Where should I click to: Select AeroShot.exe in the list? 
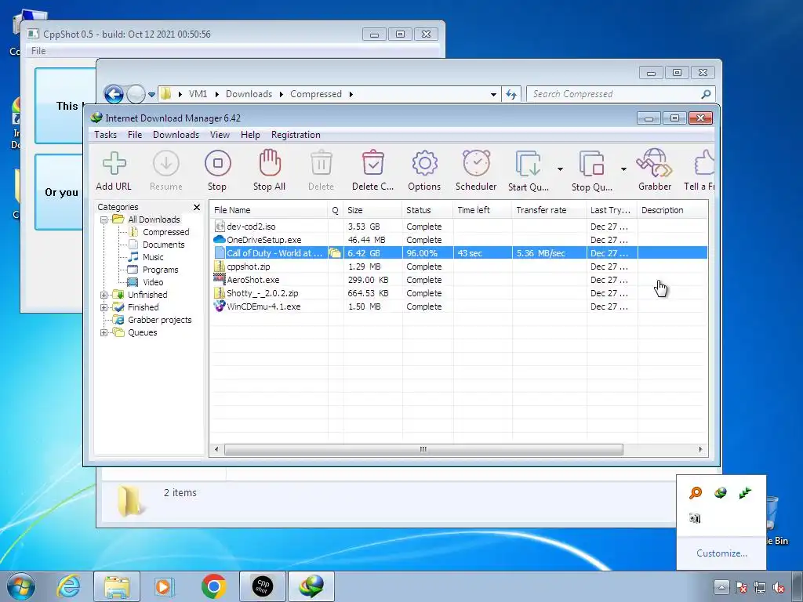tap(458, 280)
